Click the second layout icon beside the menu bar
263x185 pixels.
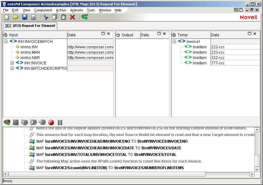[x=241, y=10]
